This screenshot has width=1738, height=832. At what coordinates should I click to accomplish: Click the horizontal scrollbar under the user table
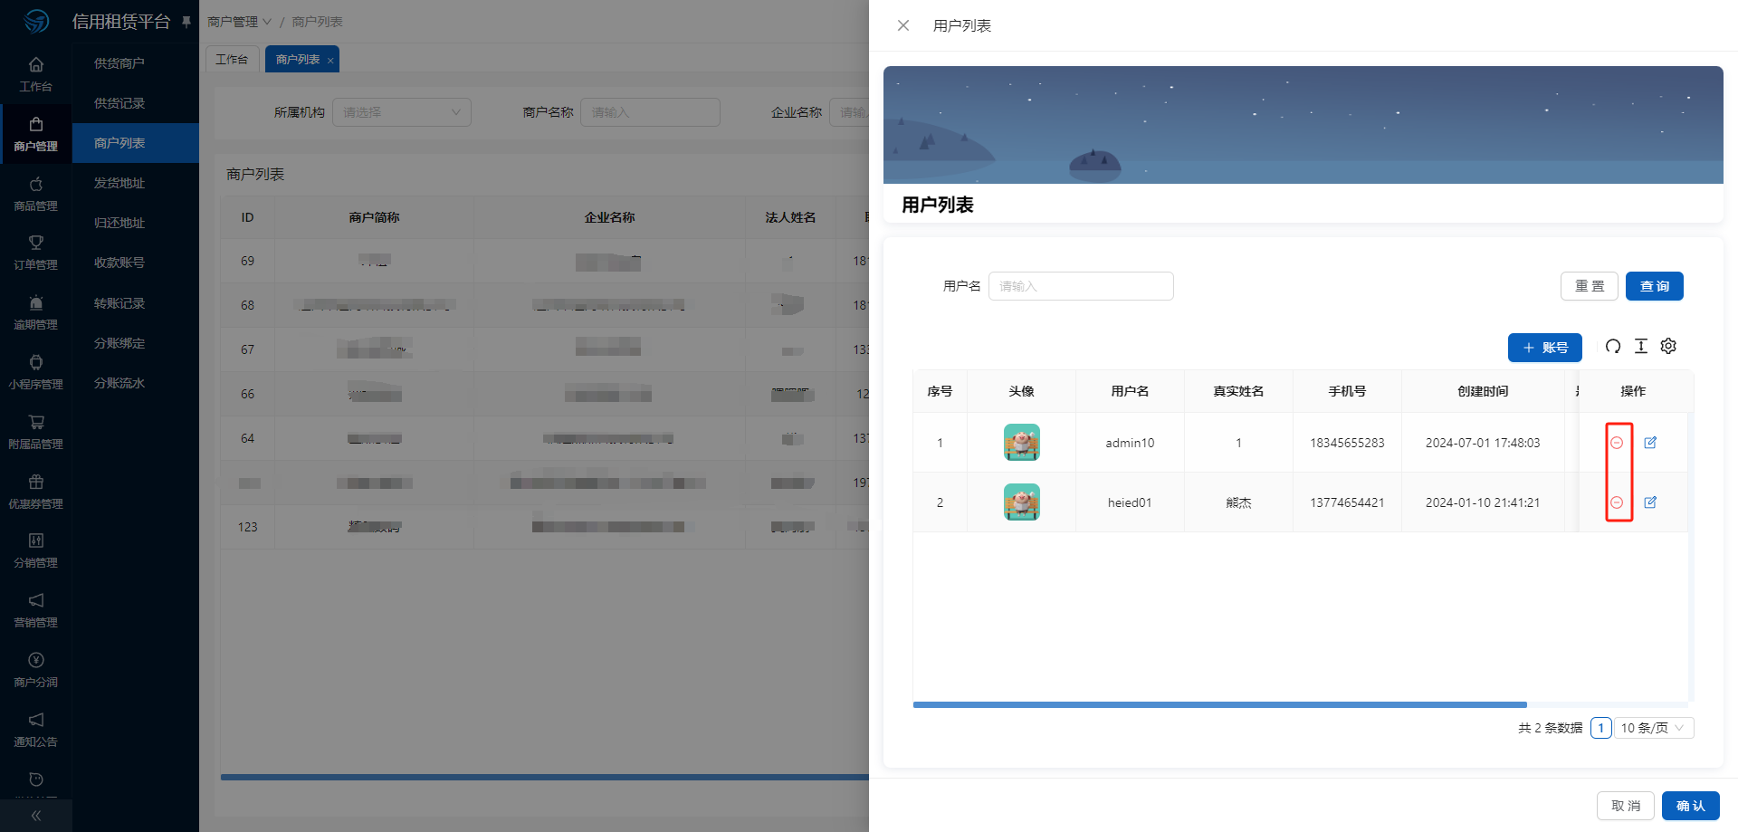click(1219, 704)
